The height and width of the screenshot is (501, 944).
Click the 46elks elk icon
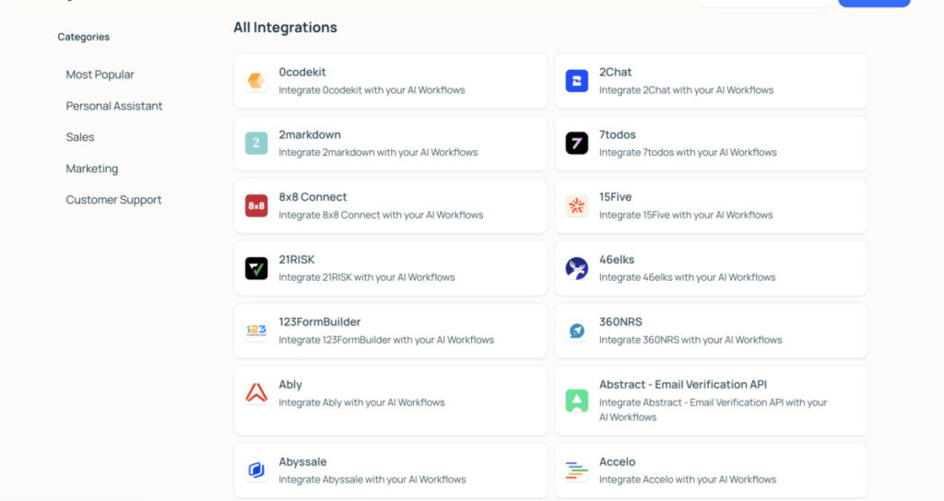point(577,268)
